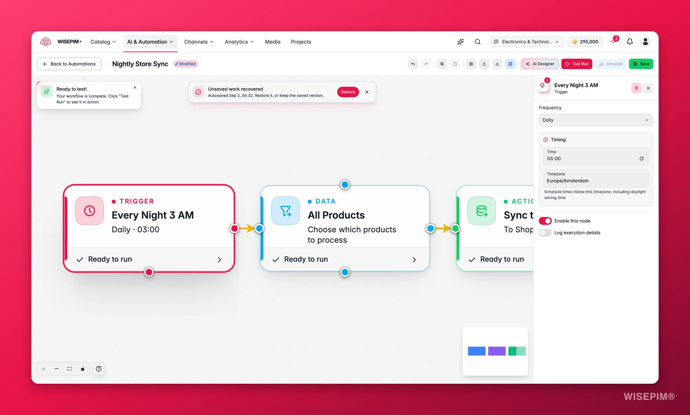Click the filter icon on Data node

[x=285, y=211]
